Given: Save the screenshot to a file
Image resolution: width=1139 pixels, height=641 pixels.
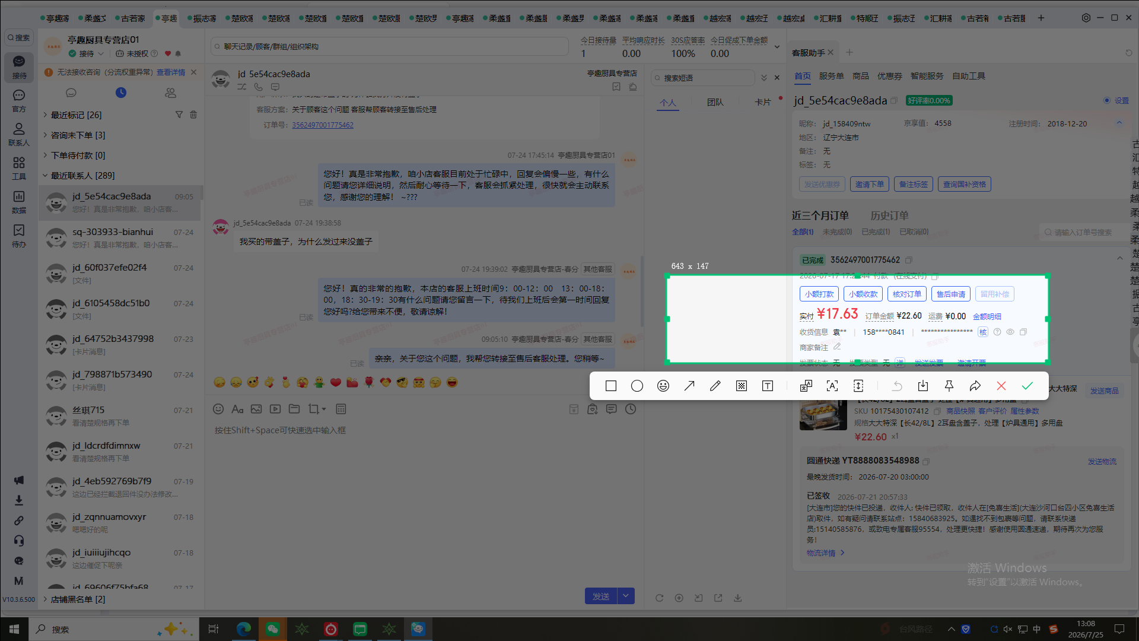Looking at the screenshot, I should (923, 386).
